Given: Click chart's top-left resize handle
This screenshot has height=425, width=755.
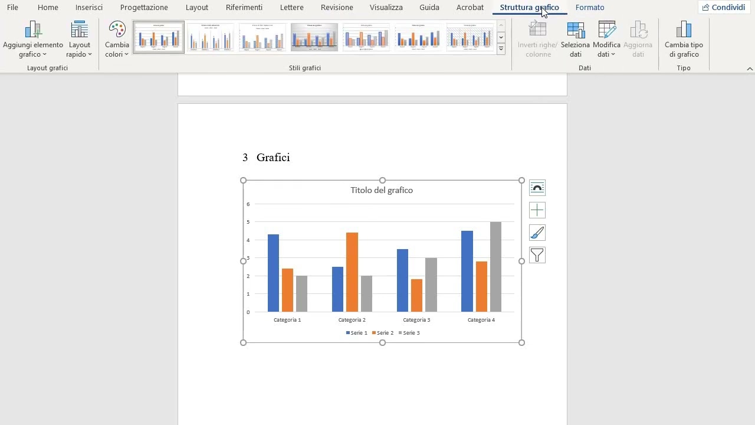Looking at the screenshot, I should pyautogui.click(x=244, y=180).
